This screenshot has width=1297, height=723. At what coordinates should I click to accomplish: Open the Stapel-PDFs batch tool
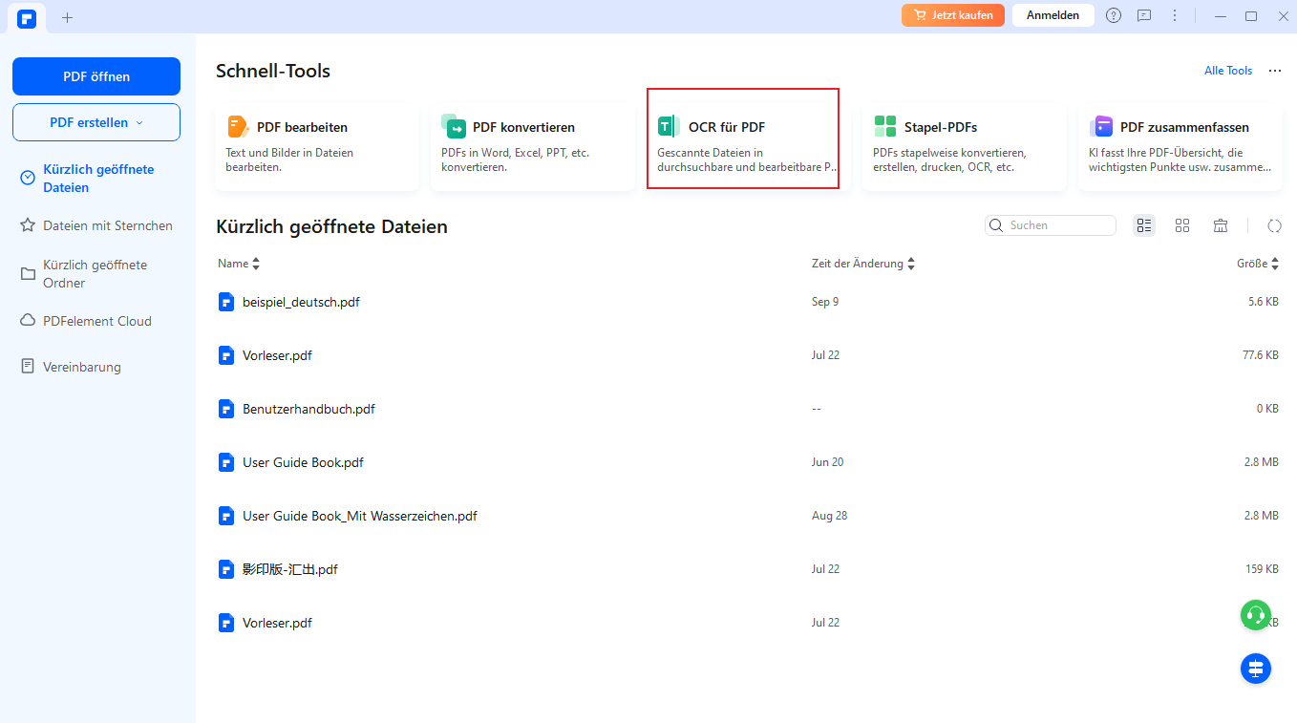(964, 146)
